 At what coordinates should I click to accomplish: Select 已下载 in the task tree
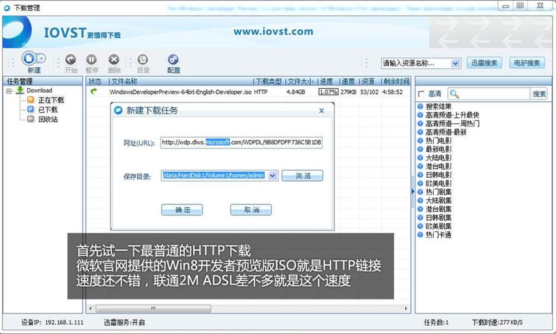click(x=48, y=110)
